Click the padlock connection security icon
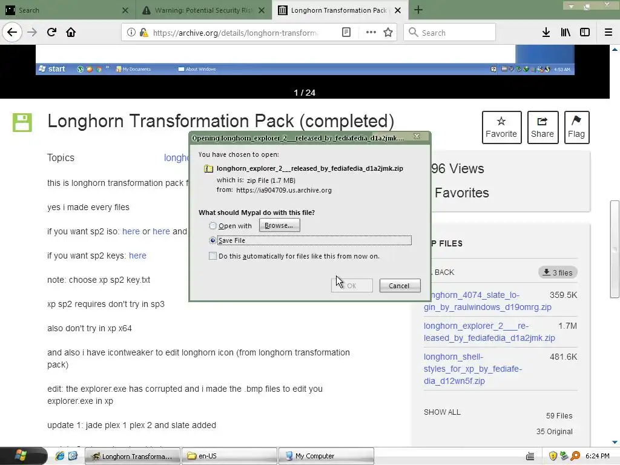Viewport: 620px width, 465px height. [x=143, y=33]
